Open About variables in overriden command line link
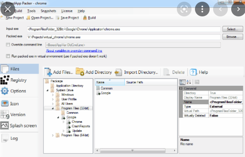The width and height of the screenshot is (245, 157). pyautogui.click(x=74, y=50)
